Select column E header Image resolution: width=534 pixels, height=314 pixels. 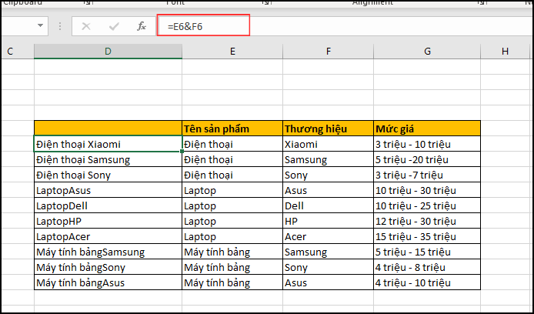pos(232,52)
